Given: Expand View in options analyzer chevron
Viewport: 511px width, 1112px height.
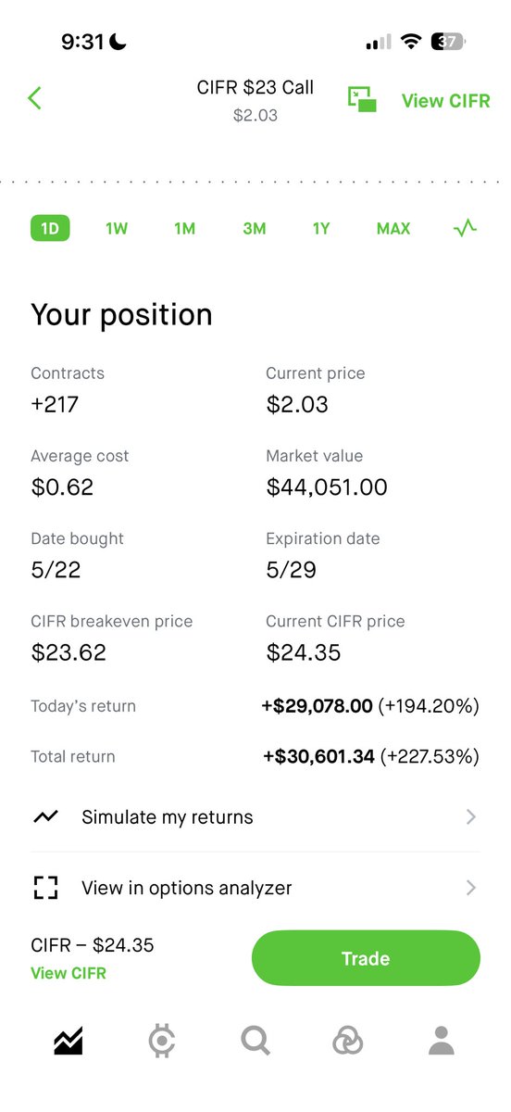Looking at the screenshot, I should pyautogui.click(x=471, y=888).
